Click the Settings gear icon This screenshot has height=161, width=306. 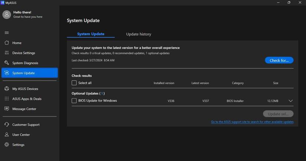click(x=7, y=145)
